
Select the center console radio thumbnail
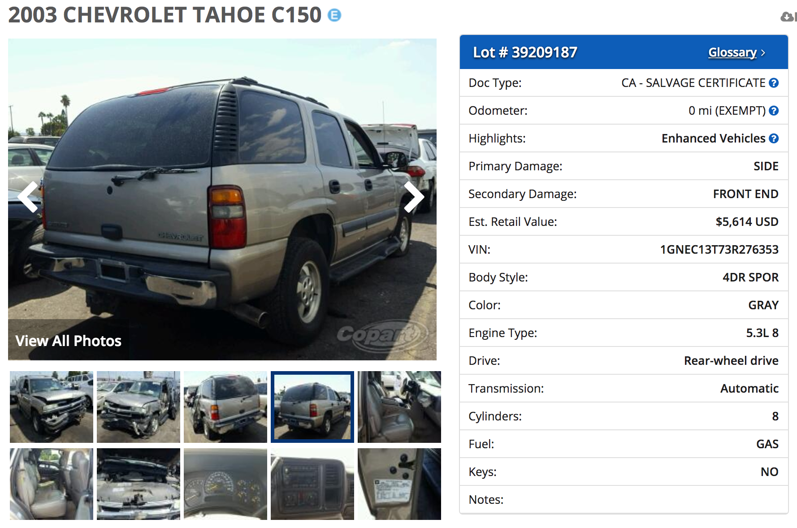tap(312, 484)
